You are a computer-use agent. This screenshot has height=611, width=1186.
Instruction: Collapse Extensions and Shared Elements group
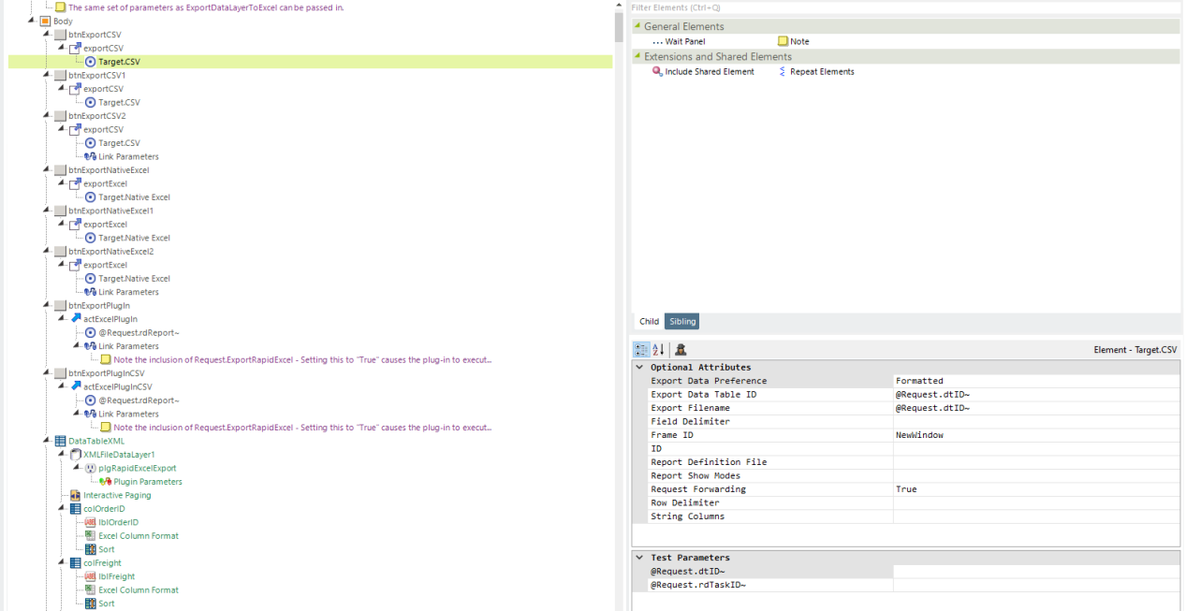click(637, 56)
